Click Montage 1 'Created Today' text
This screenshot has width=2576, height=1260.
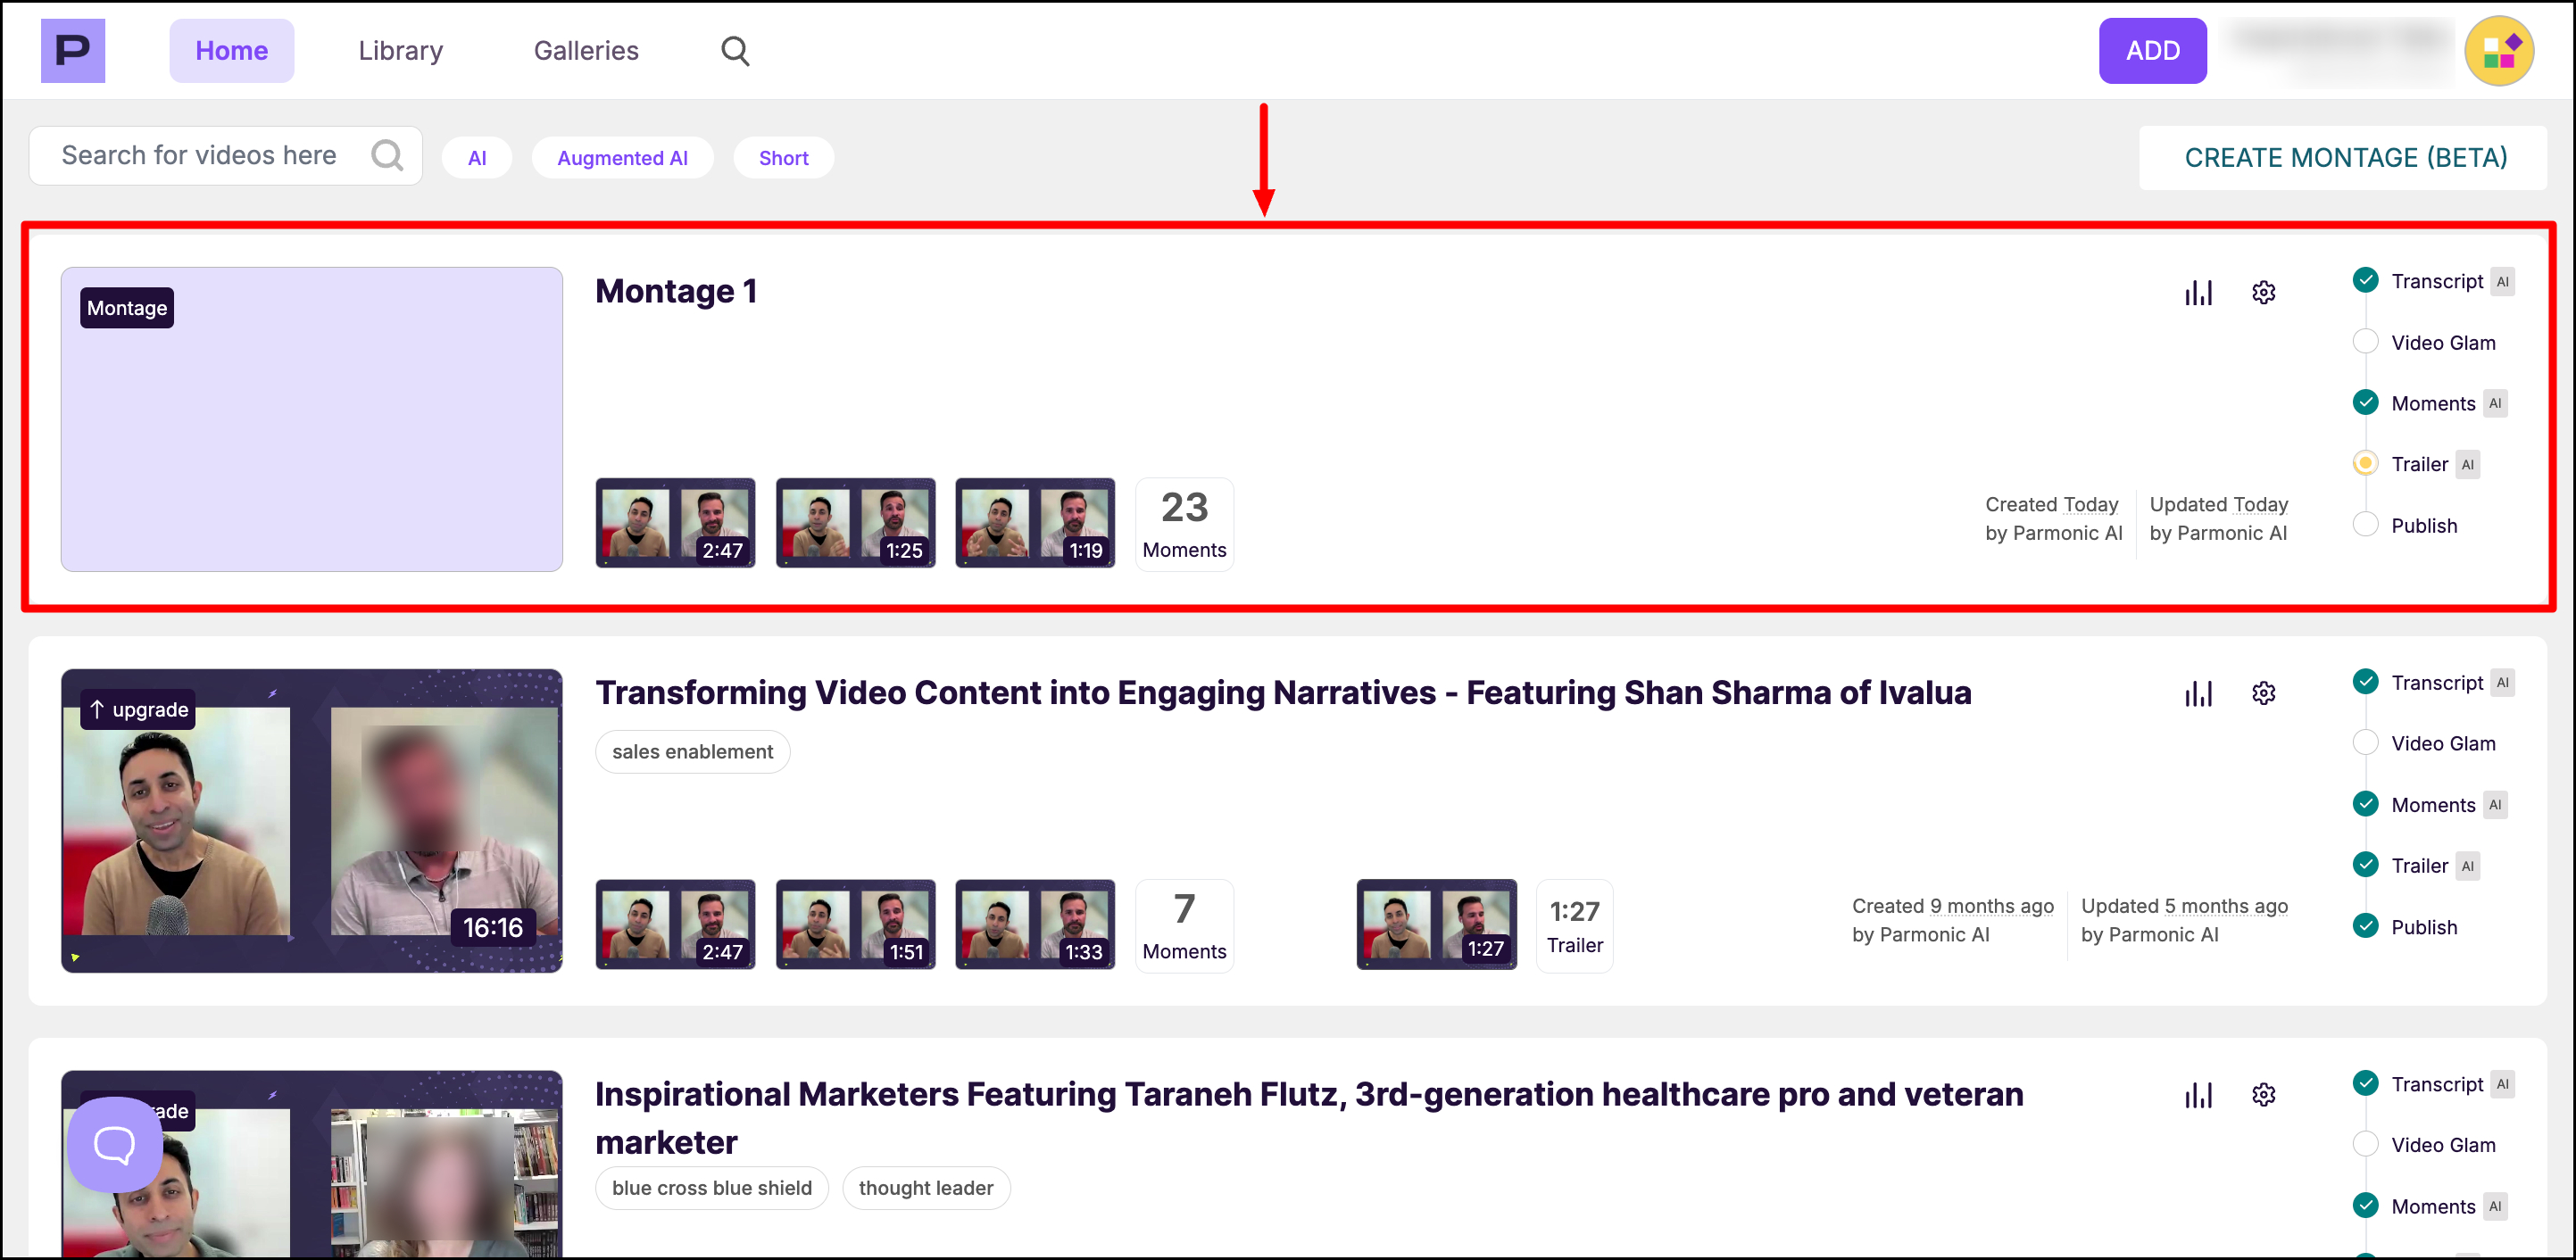[2051, 505]
